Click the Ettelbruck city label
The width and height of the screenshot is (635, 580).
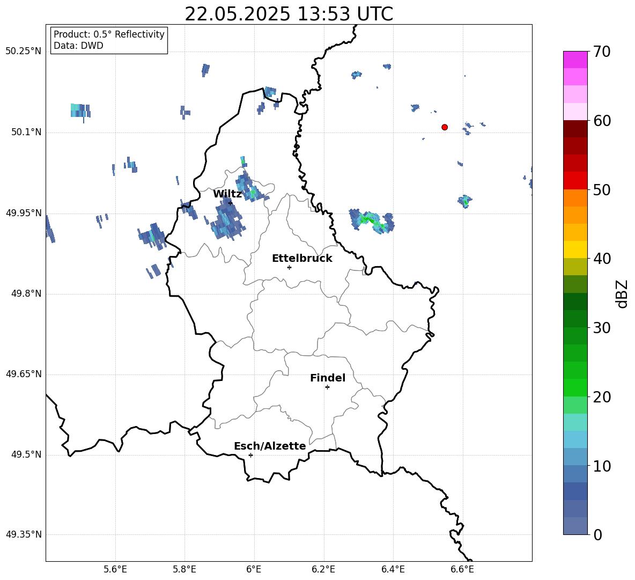coord(302,259)
